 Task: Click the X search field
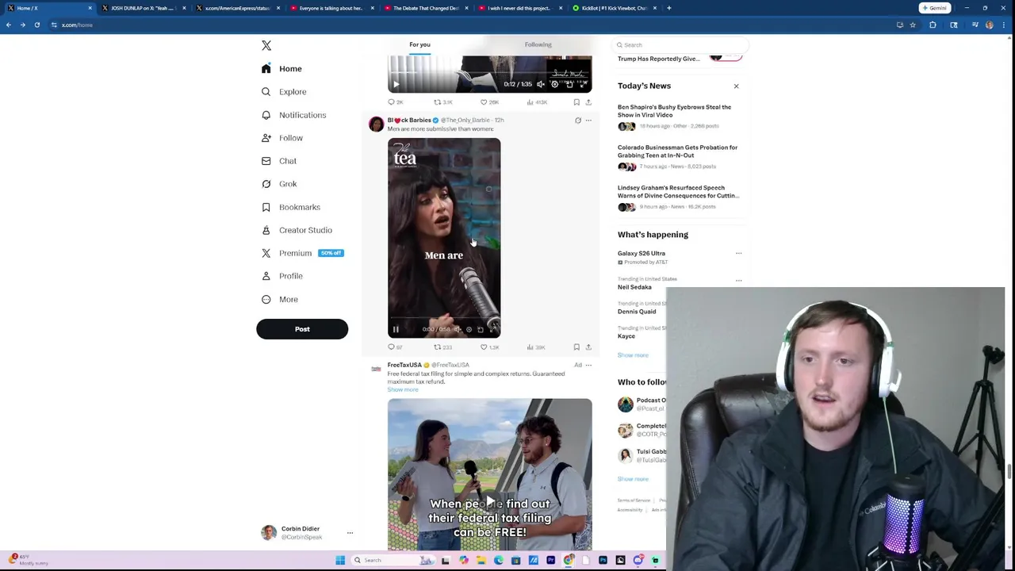[x=680, y=45]
